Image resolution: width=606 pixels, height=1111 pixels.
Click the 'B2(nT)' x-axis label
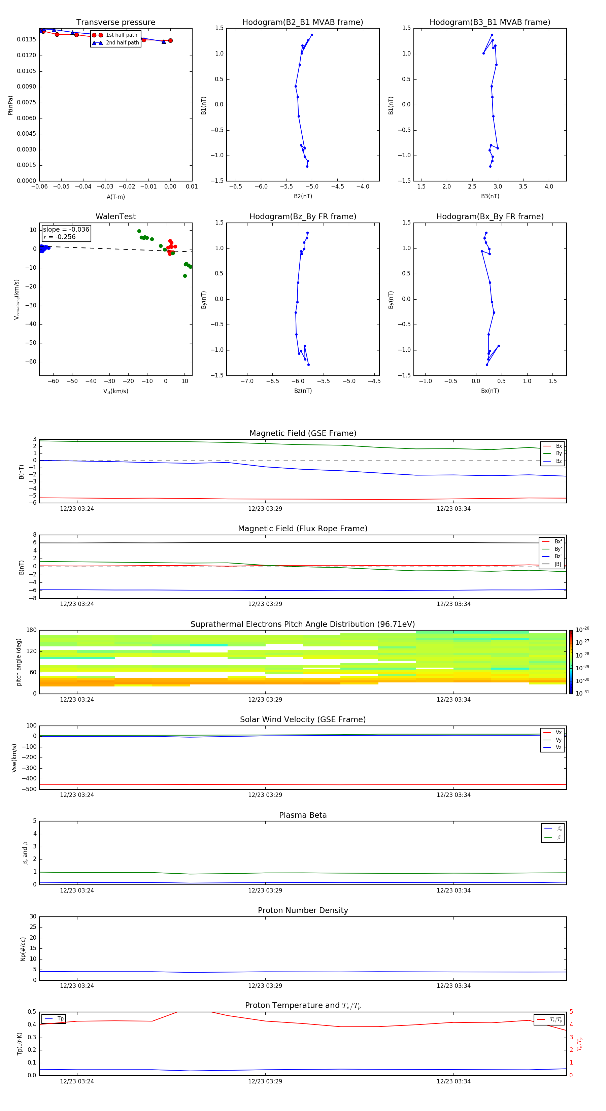pyautogui.click(x=303, y=196)
